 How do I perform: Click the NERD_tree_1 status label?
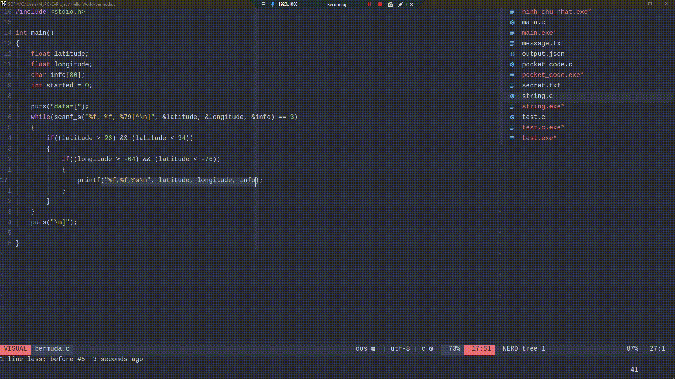coord(523,348)
